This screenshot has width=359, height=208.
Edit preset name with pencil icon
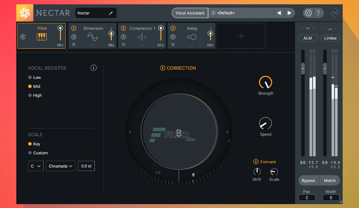click(111, 13)
